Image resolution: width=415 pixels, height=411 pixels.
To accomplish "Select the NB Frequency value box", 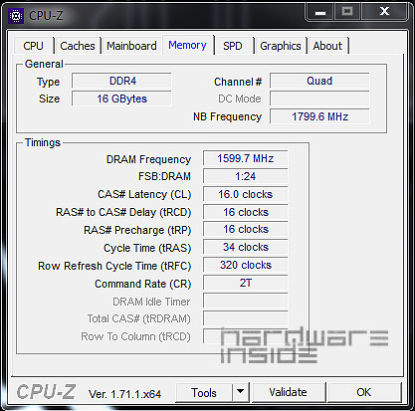I will coord(319,116).
